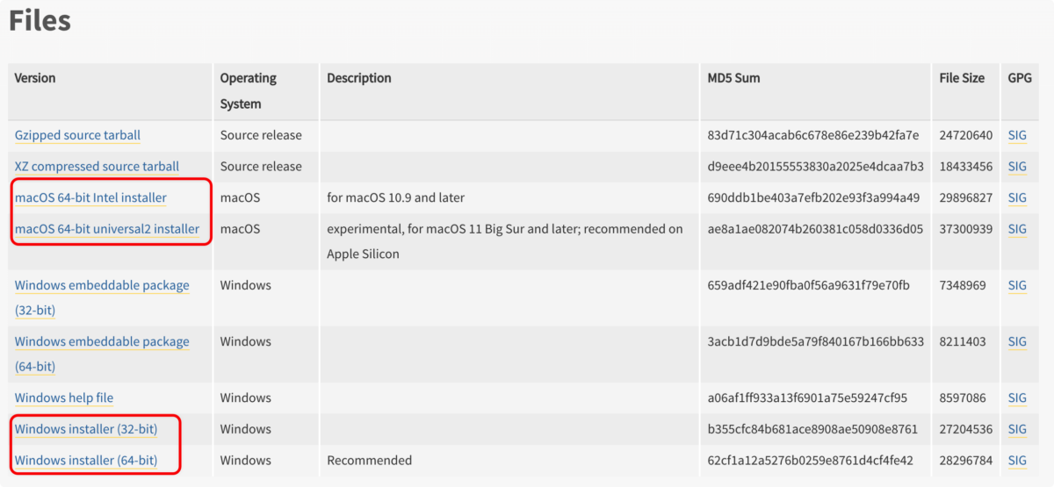The width and height of the screenshot is (1054, 487).
Task: Click the MD5 Sum column header
Action: (733, 78)
